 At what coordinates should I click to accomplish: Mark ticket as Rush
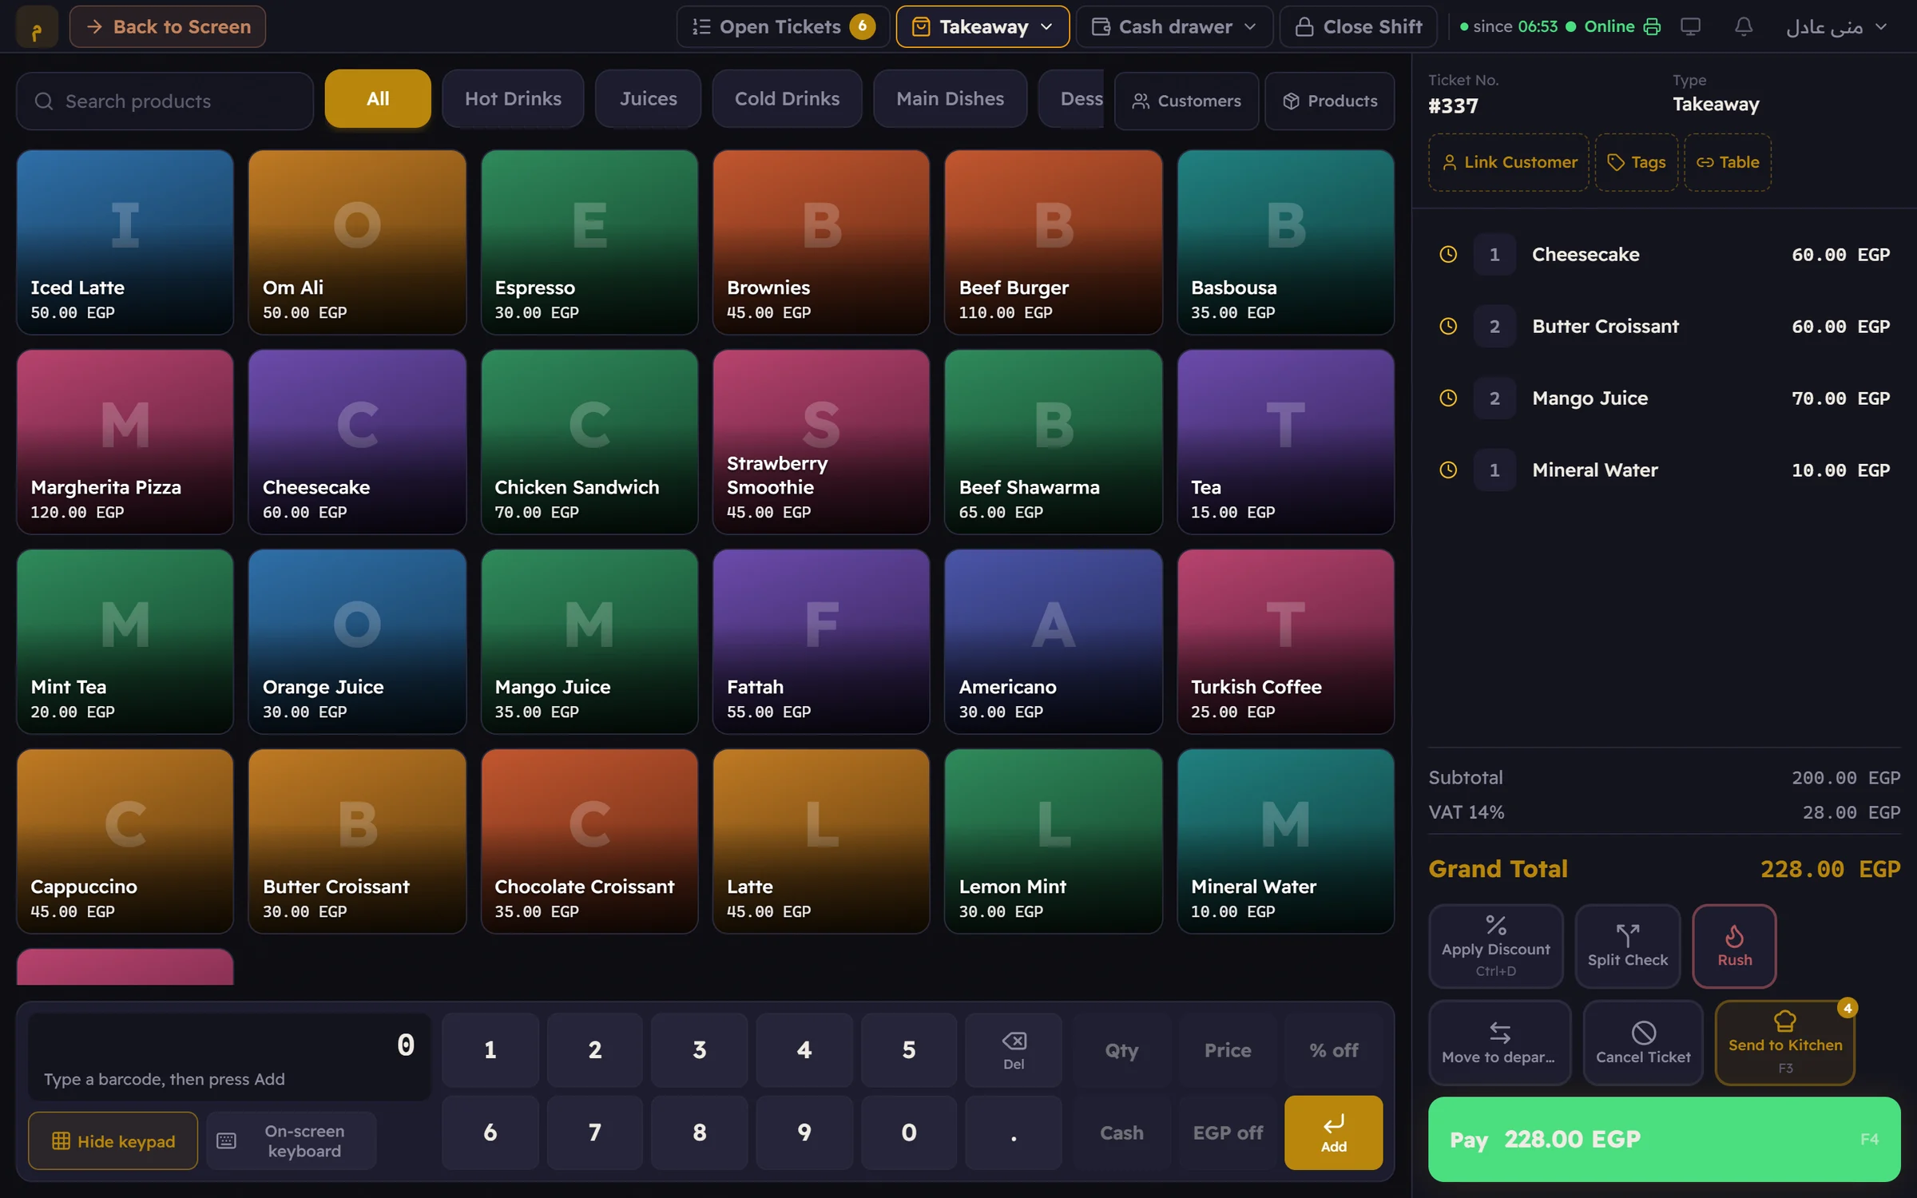pyautogui.click(x=1734, y=946)
